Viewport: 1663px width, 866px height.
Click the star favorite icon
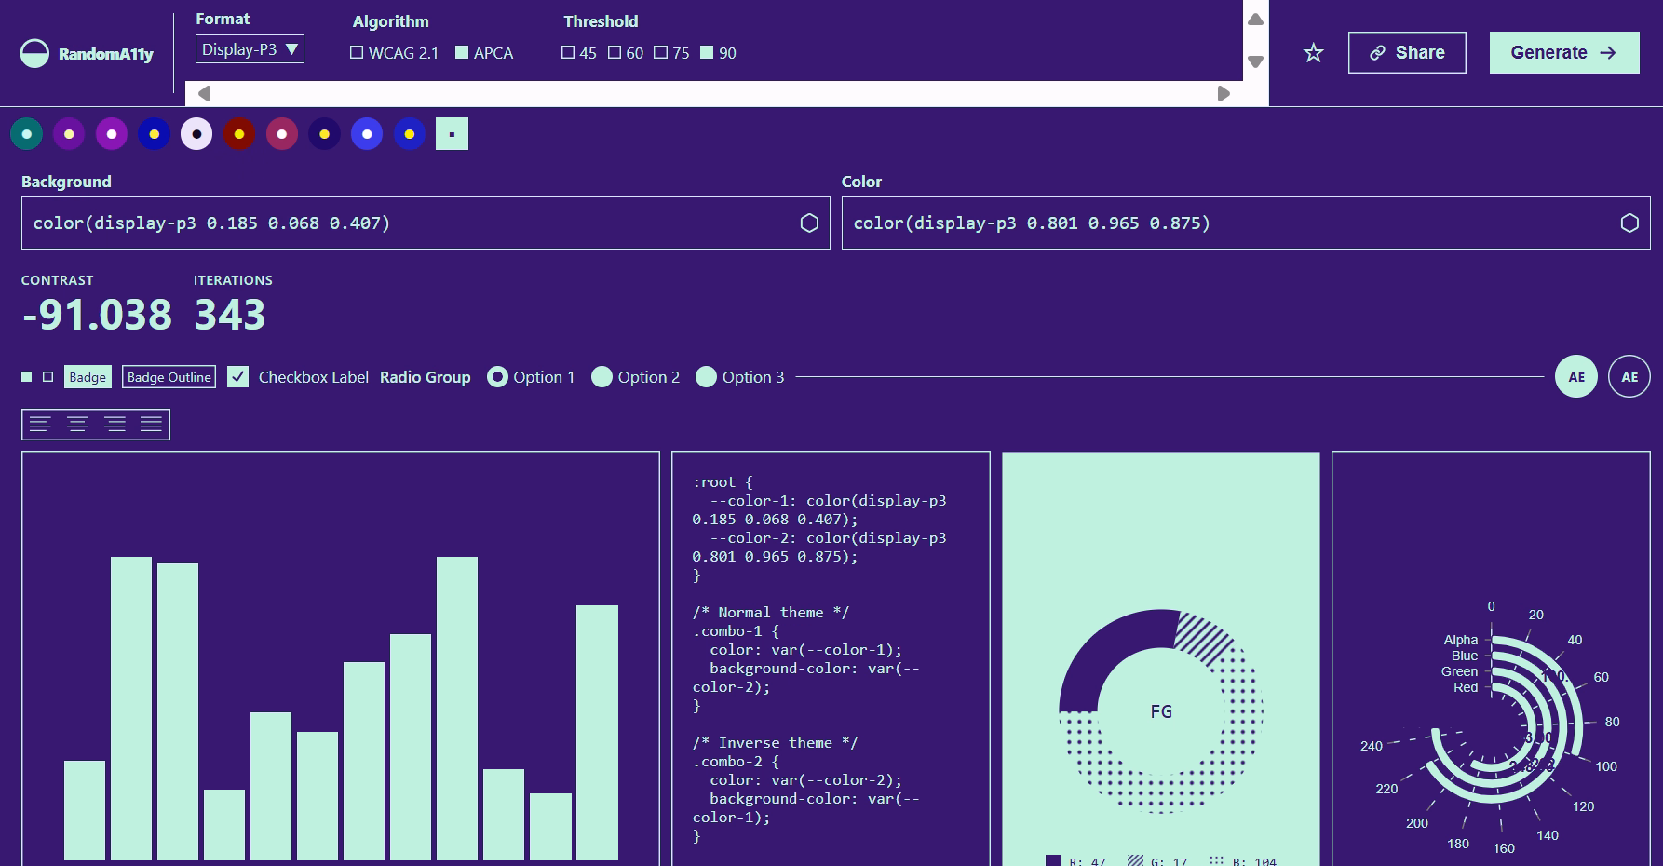[1313, 53]
